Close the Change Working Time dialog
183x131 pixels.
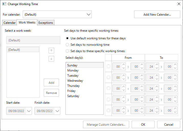click(x=178, y=4)
